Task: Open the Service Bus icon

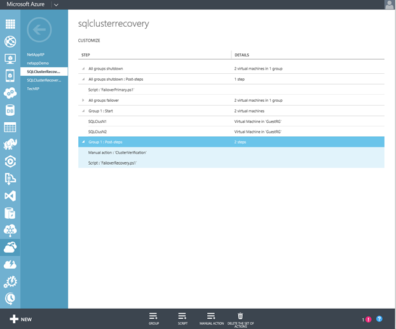Action: click(x=10, y=179)
